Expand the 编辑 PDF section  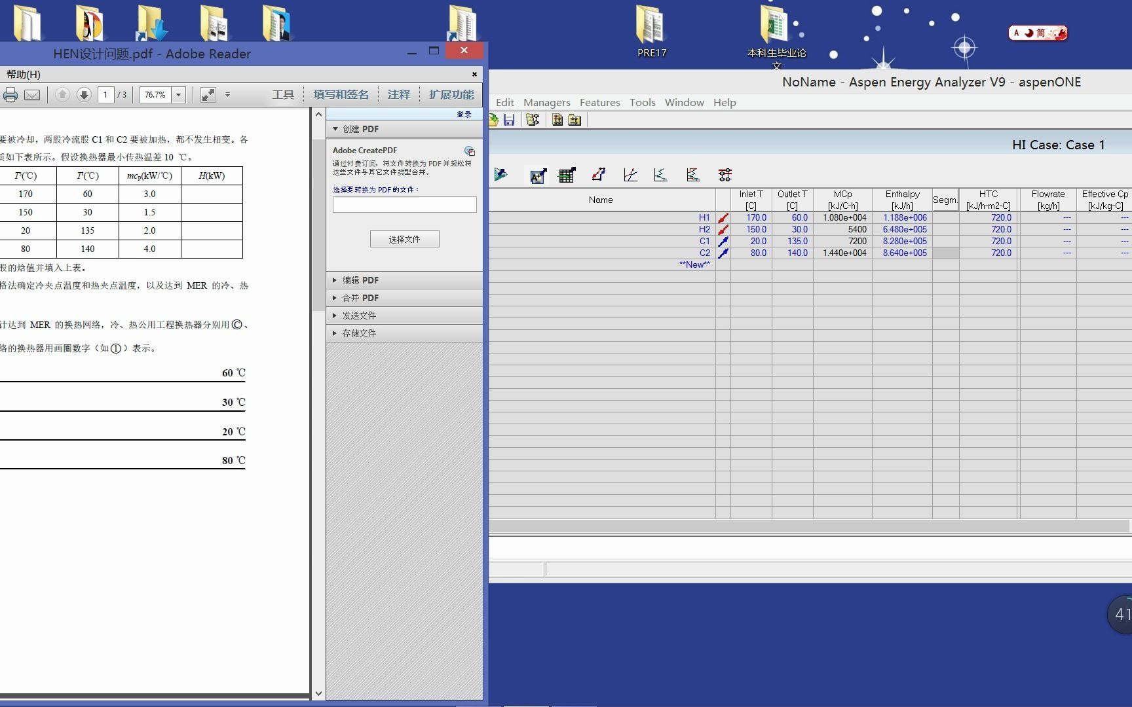404,280
